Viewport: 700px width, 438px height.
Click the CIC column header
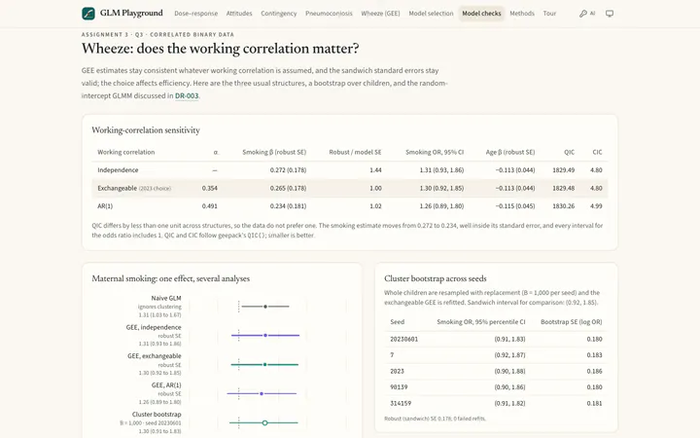click(x=597, y=152)
